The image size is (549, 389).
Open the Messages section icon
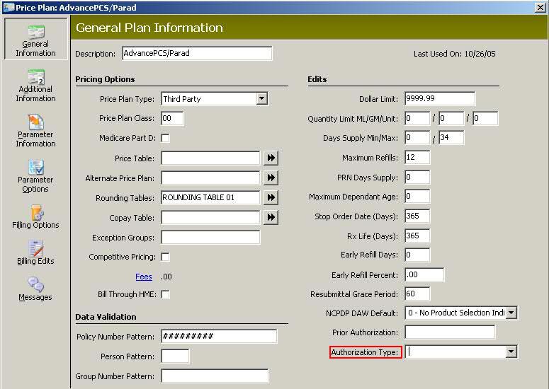pyautogui.click(x=36, y=284)
